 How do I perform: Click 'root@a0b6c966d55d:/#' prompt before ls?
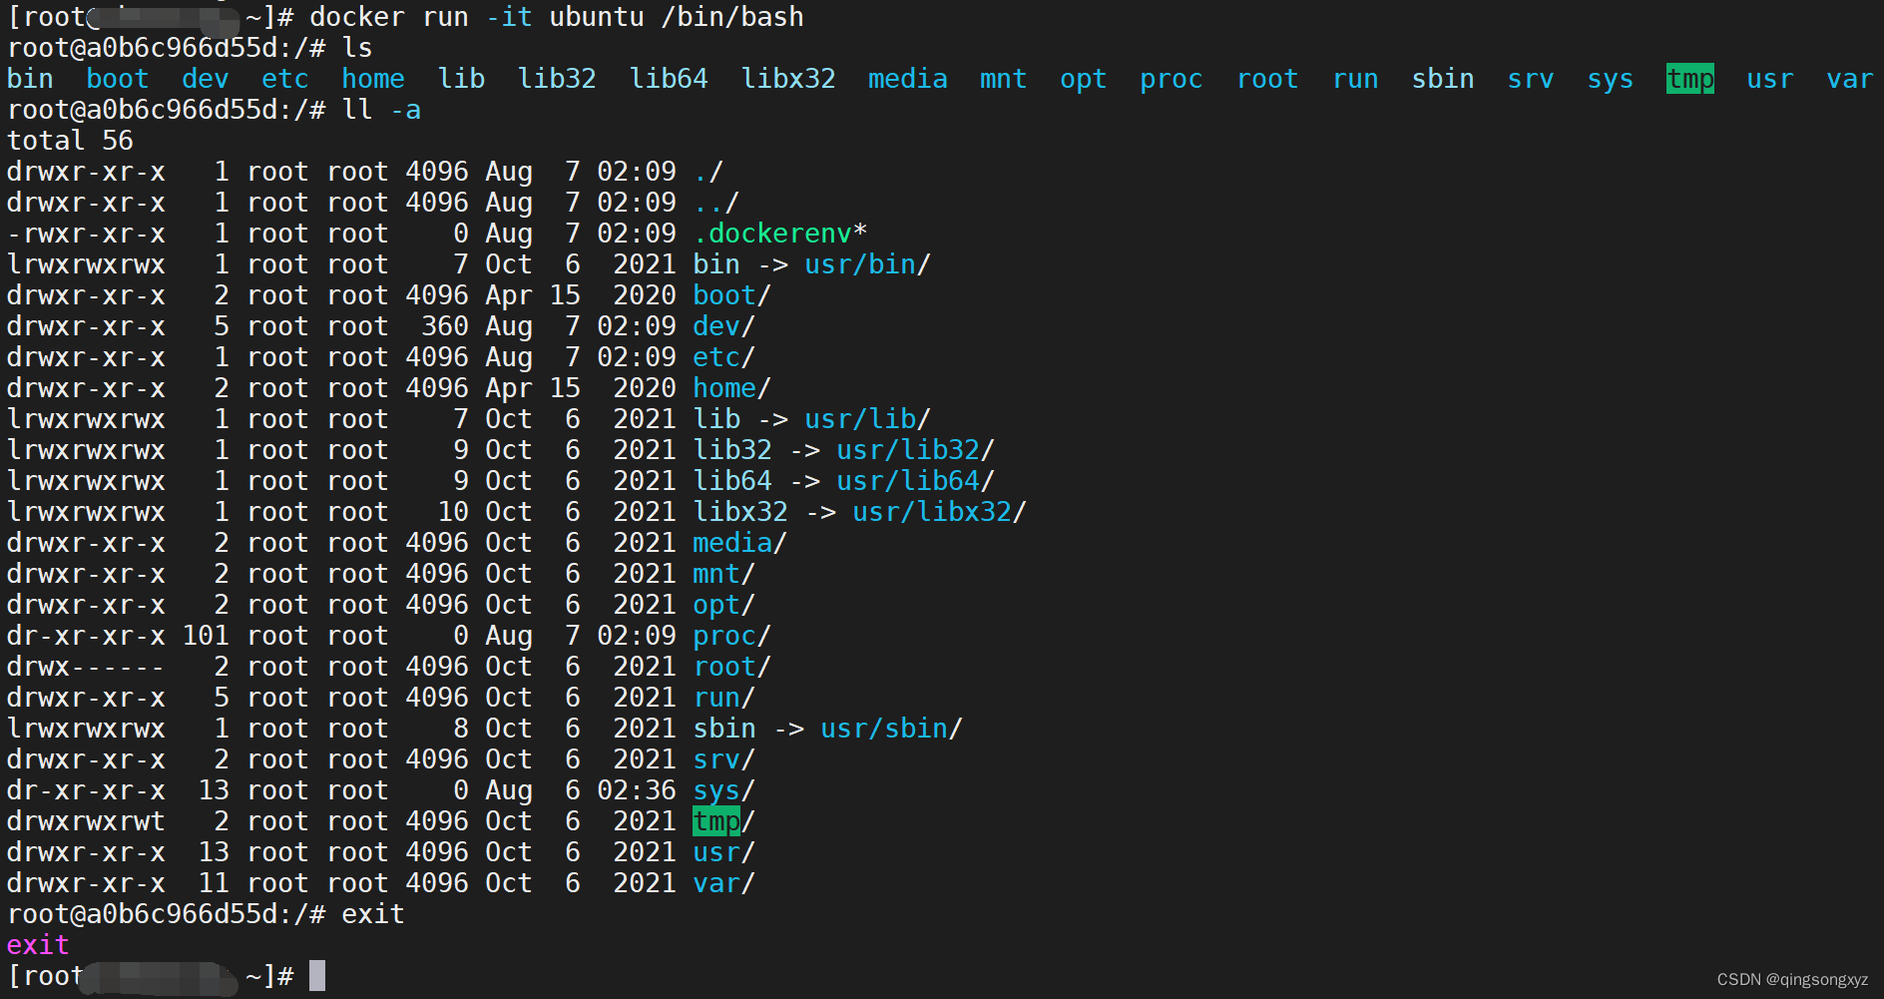point(166,48)
